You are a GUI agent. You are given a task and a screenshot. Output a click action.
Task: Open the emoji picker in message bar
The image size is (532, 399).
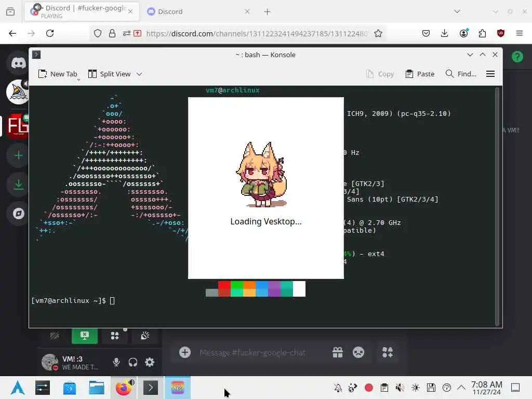coord(358,353)
